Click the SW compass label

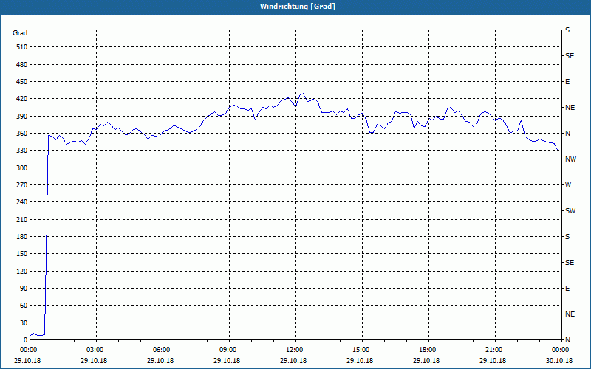pos(570,211)
